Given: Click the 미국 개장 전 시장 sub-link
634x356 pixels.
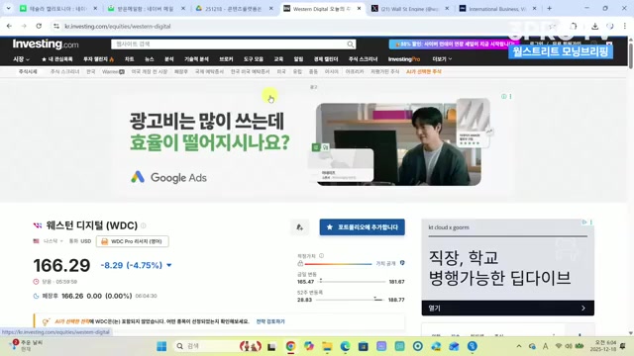Looking at the screenshot, I should pos(150,72).
